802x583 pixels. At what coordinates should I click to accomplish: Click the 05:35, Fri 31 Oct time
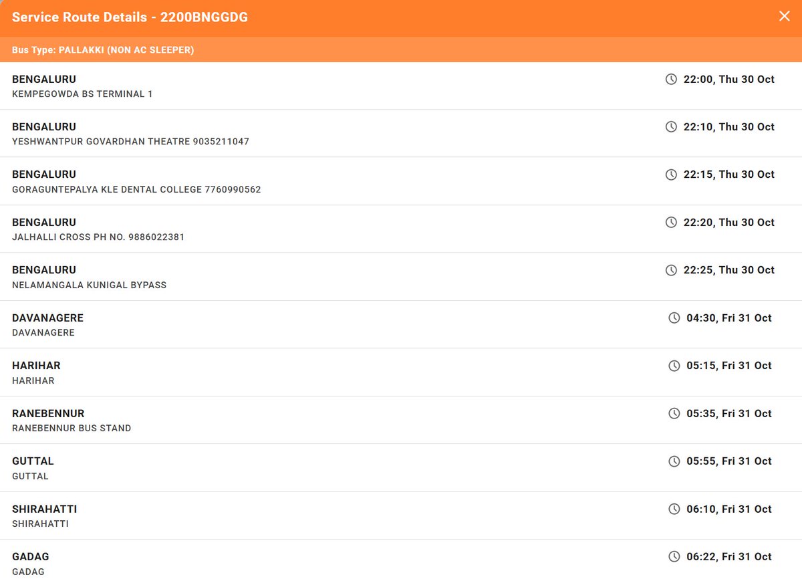click(x=729, y=414)
